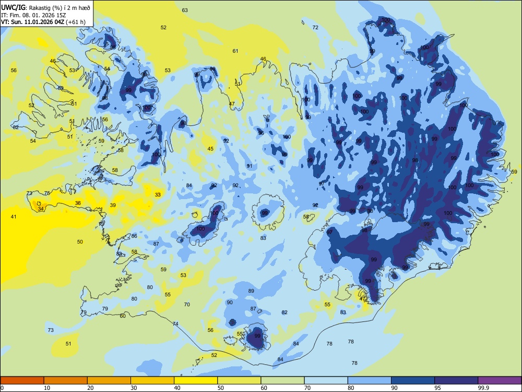Click the legend label '95'

click(438, 388)
